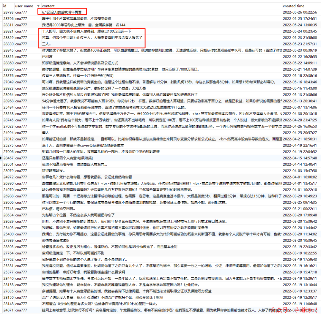Click user_name cna777 in row 28821

tap(21, 31)
